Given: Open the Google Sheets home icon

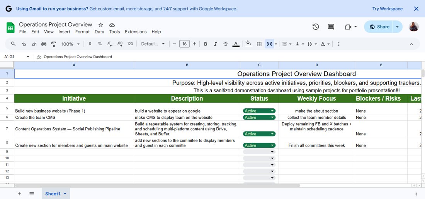Looking at the screenshot, I should (10, 28).
